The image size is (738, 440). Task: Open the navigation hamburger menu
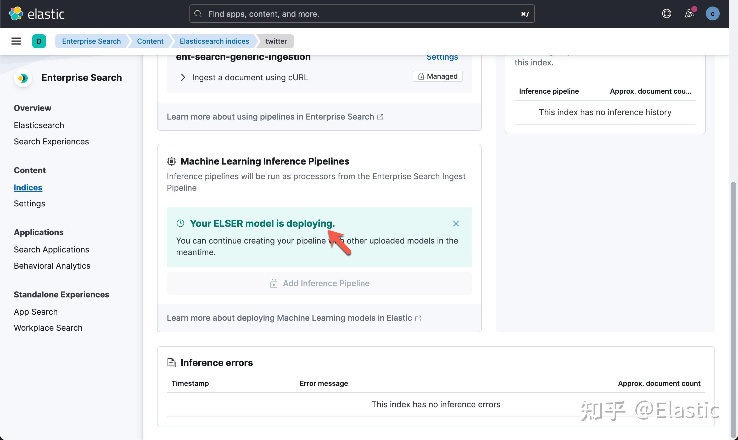(x=16, y=41)
